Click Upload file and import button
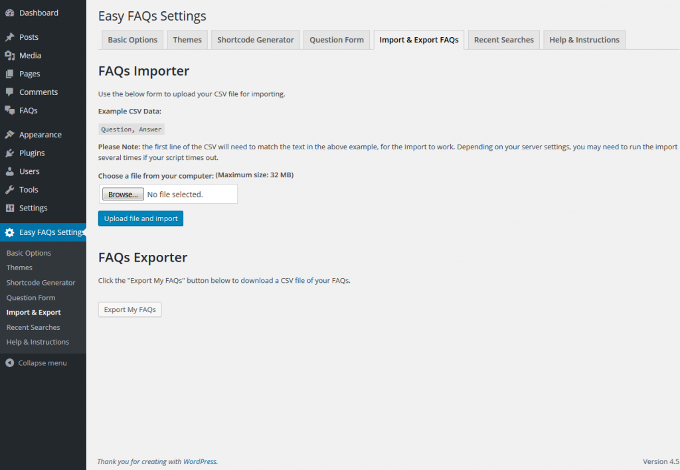Viewport: 680px width, 470px height. (141, 218)
